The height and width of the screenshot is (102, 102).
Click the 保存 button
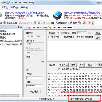(x=81, y=65)
